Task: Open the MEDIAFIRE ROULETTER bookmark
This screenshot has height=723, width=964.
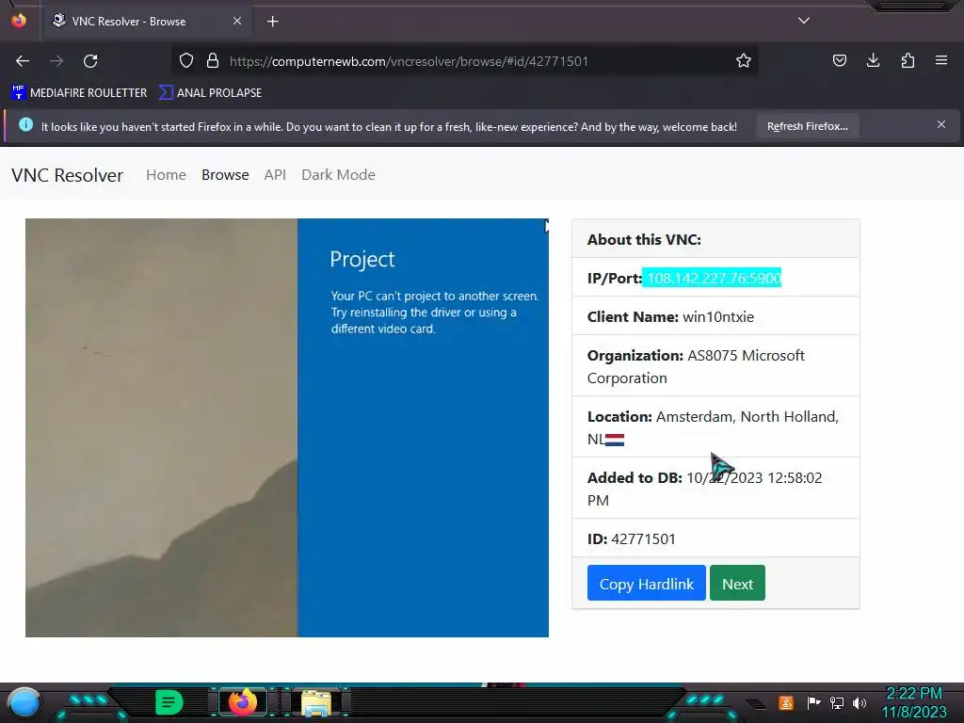Action: 79,93
